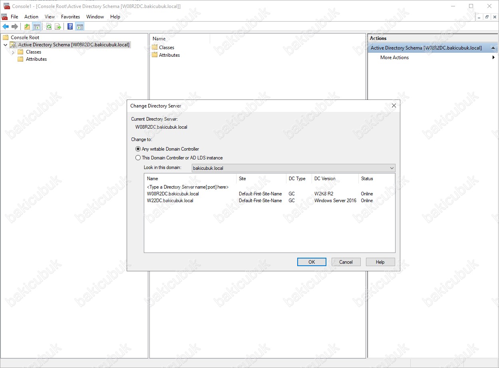Screen dimensions: 499x368
Task: Click More Actions in Actions pane
Action: pos(394,58)
